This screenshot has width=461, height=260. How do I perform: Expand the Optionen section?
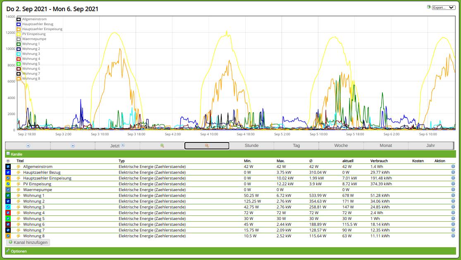pos(231,251)
